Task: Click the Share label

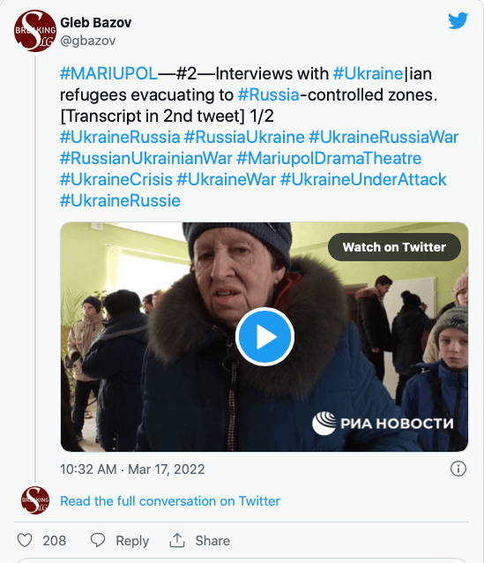Action: click(x=212, y=541)
